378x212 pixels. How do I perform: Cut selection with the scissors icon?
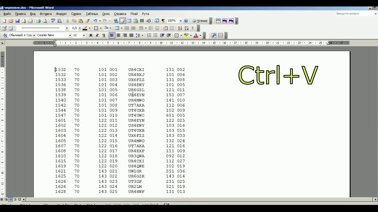pyautogui.click(x=68, y=21)
